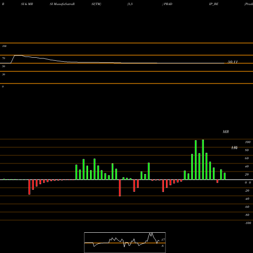This screenshot has height=253, width=253.
Task: Click the '-8' label in the mini chart
Action: 162,246
